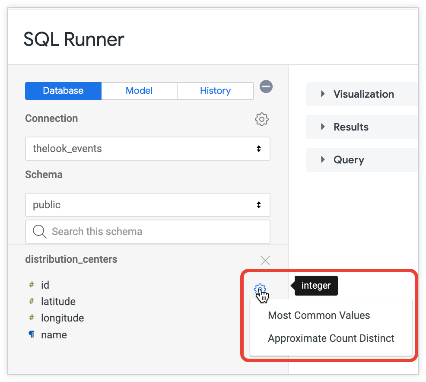Select Most Common Values menu option
The height and width of the screenshot is (382, 426).
319,315
